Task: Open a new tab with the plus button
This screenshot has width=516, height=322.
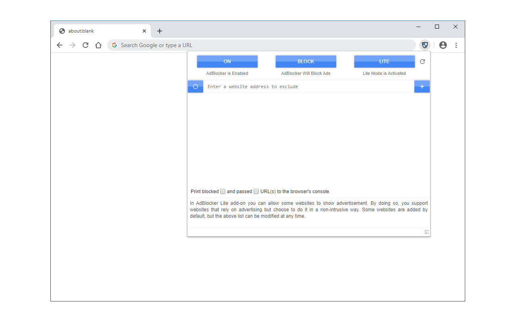Action: pyautogui.click(x=160, y=31)
